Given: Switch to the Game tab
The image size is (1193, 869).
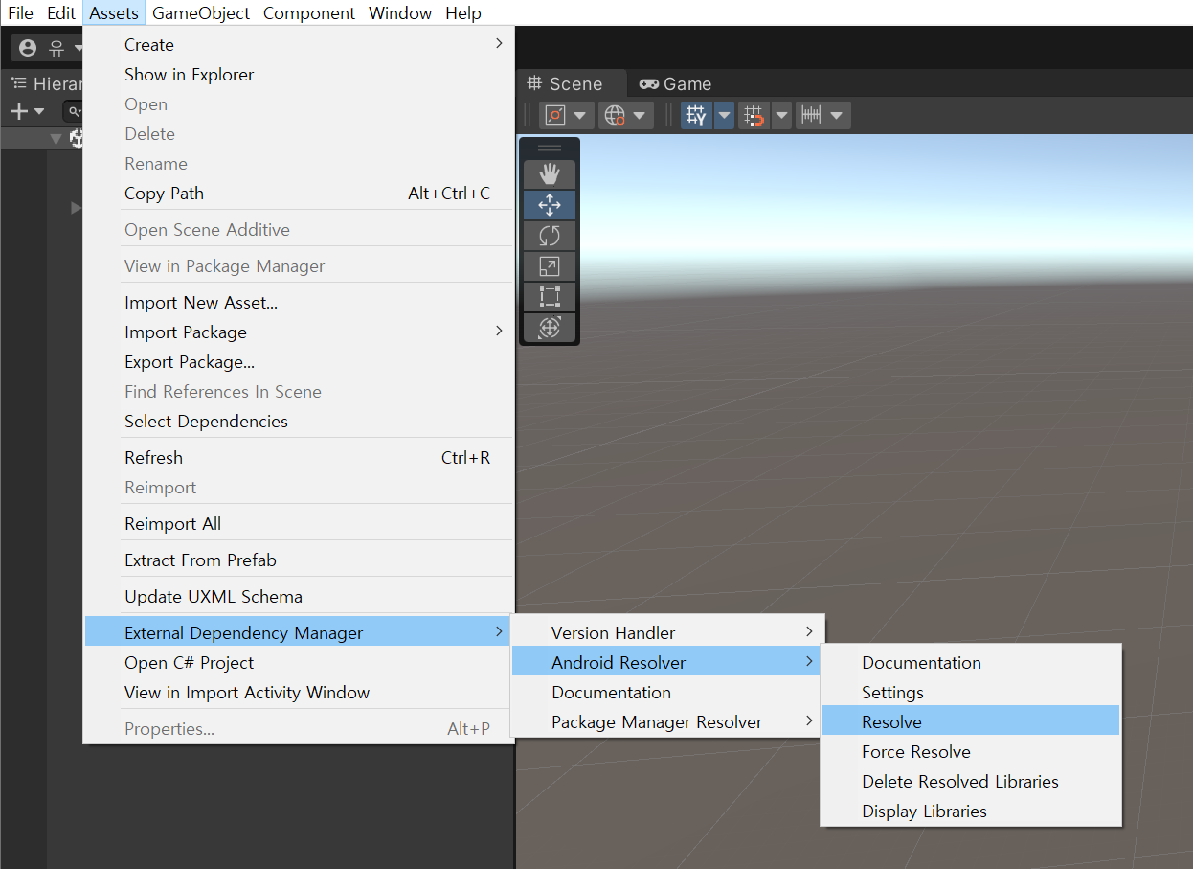Looking at the screenshot, I should pos(676,83).
